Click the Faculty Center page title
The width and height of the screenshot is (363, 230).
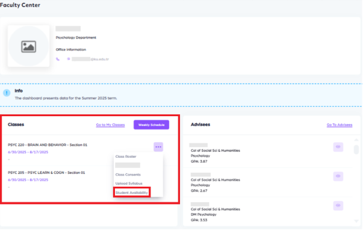(x=20, y=5)
